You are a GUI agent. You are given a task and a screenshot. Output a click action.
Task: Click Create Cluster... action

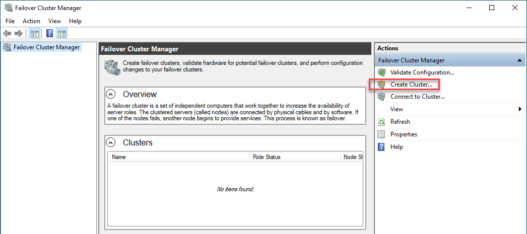(412, 85)
